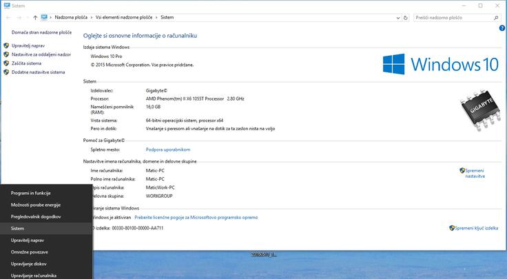The height and width of the screenshot is (279, 507).
Task: Click Sistem breadcrumb in address bar
Action: coord(167,17)
